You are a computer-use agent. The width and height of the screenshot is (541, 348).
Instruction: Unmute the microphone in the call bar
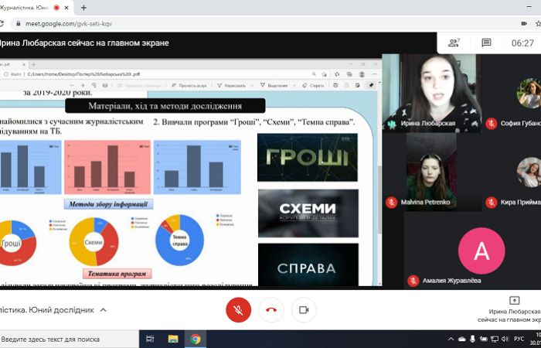[238, 309]
